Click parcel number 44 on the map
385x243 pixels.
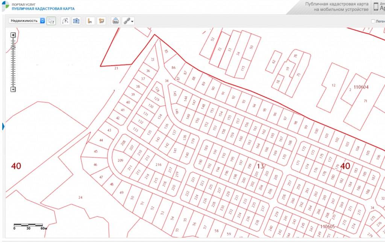point(101,140)
